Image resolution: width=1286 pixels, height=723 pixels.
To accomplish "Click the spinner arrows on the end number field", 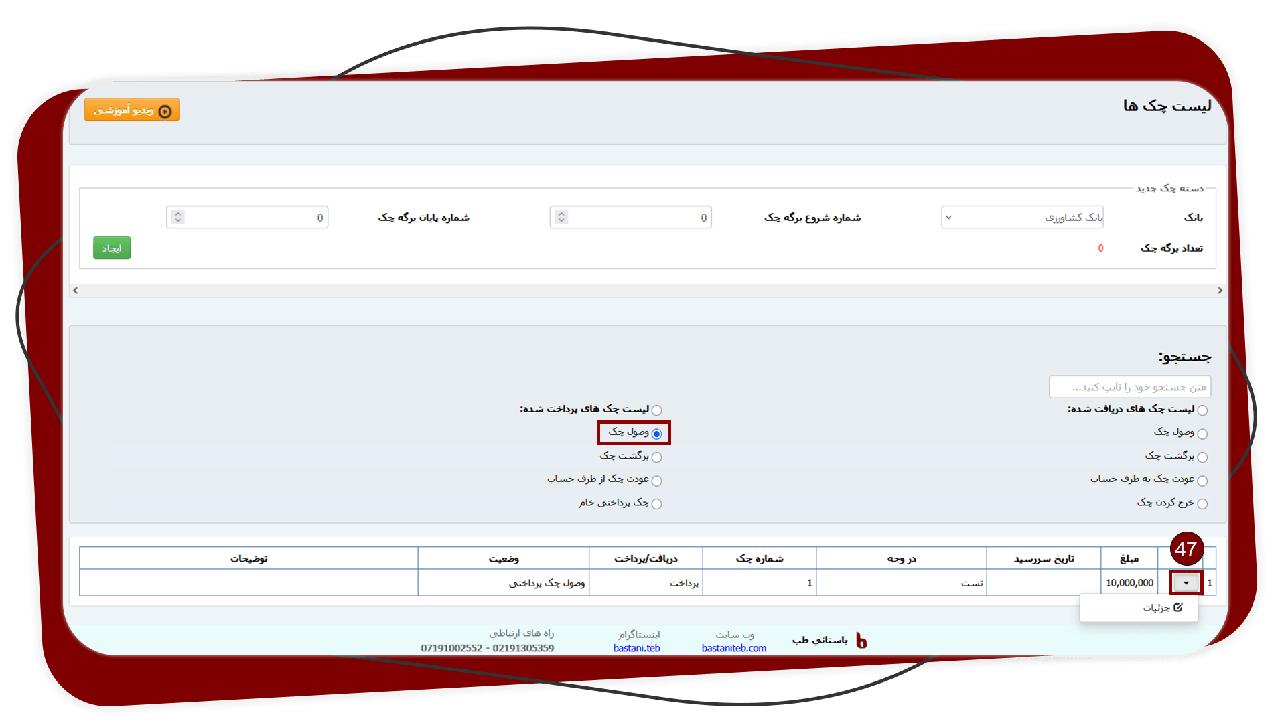I will tap(177, 217).
